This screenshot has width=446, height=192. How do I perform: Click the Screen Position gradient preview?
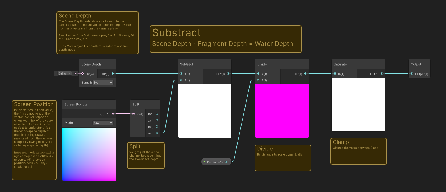(89, 154)
